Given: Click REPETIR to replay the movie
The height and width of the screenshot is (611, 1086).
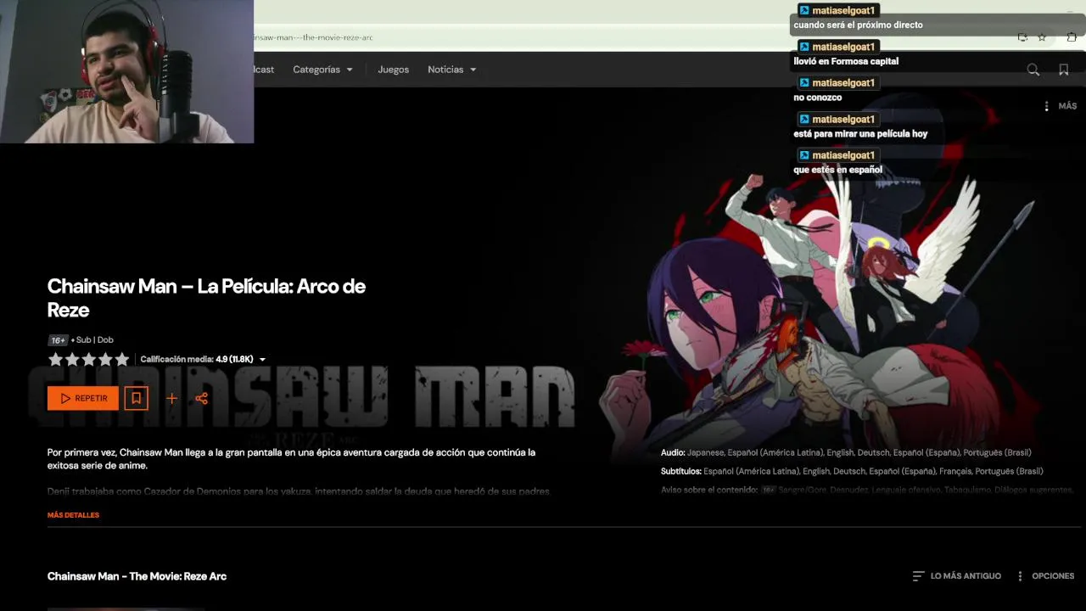Looking at the screenshot, I should pyautogui.click(x=83, y=398).
